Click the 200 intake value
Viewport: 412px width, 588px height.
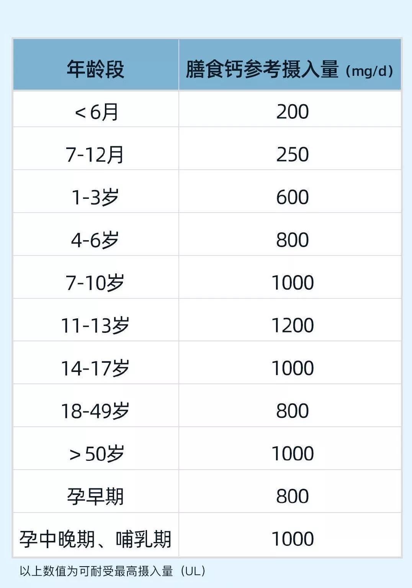[x=292, y=112]
